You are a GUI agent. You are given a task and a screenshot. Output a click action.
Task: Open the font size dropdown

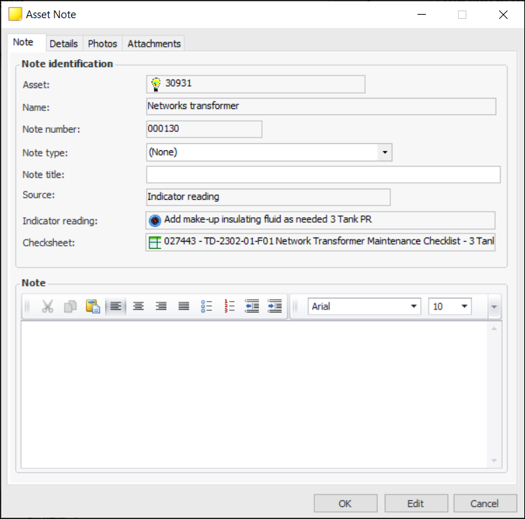point(464,307)
